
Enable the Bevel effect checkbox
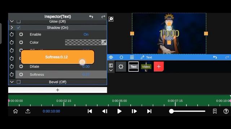pos(18,82)
